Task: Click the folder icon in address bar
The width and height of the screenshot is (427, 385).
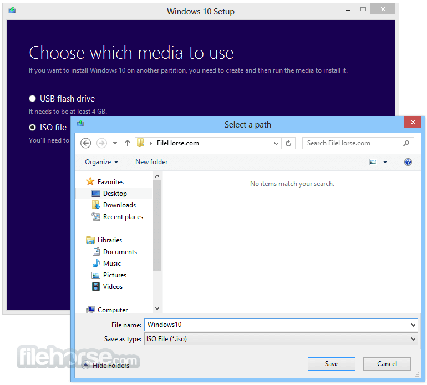Action: click(140, 143)
